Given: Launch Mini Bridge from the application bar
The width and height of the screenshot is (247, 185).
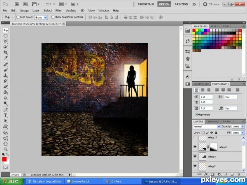Looking at the screenshot, I should 26,4.
